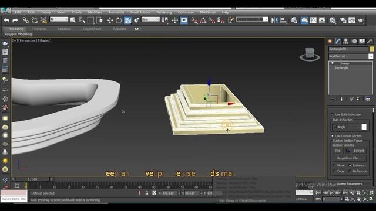Toggle the Percent Snap icon
Screen dimensions: 376x211
[211, 21]
